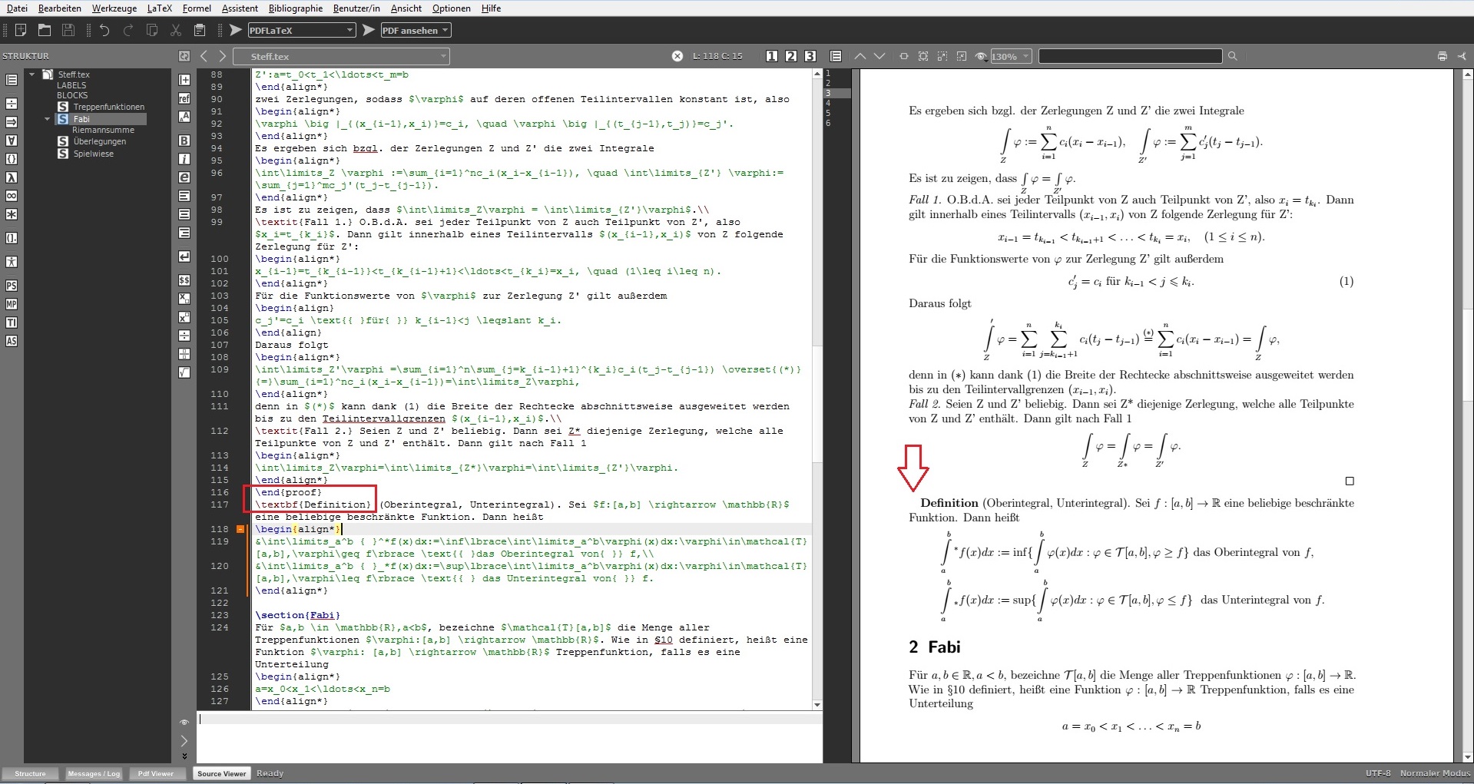Go to next document with right chevron
The height and width of the screenshot is (784, 1474).
(222, 56)
